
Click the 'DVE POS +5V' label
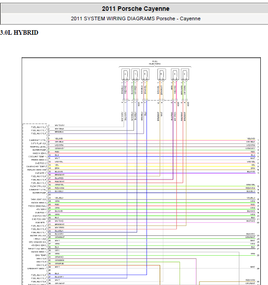click(x=40, y=216)
